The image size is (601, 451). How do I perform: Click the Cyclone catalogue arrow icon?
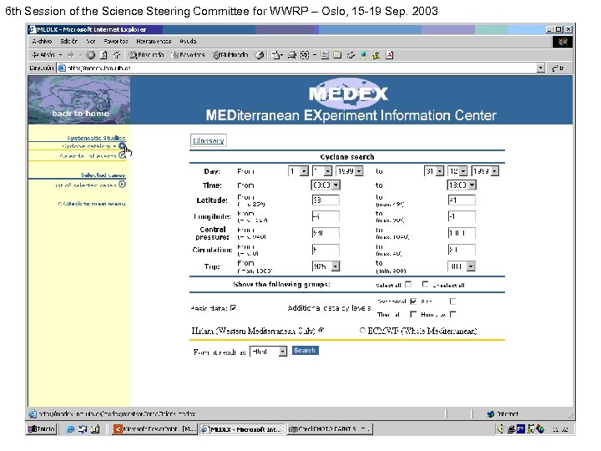coord(122,145)
